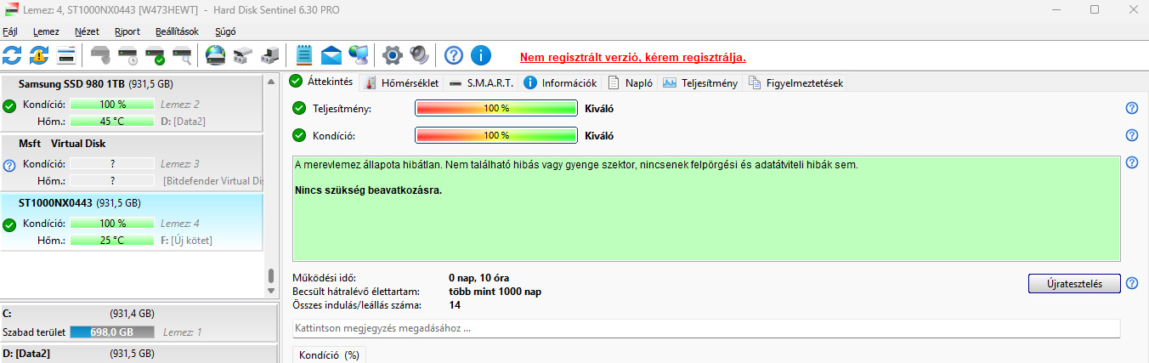The height and width of the screenshot is (363, 1149).
Task: Click the two gray drives toolbar icon
Action: coord(243,56)
